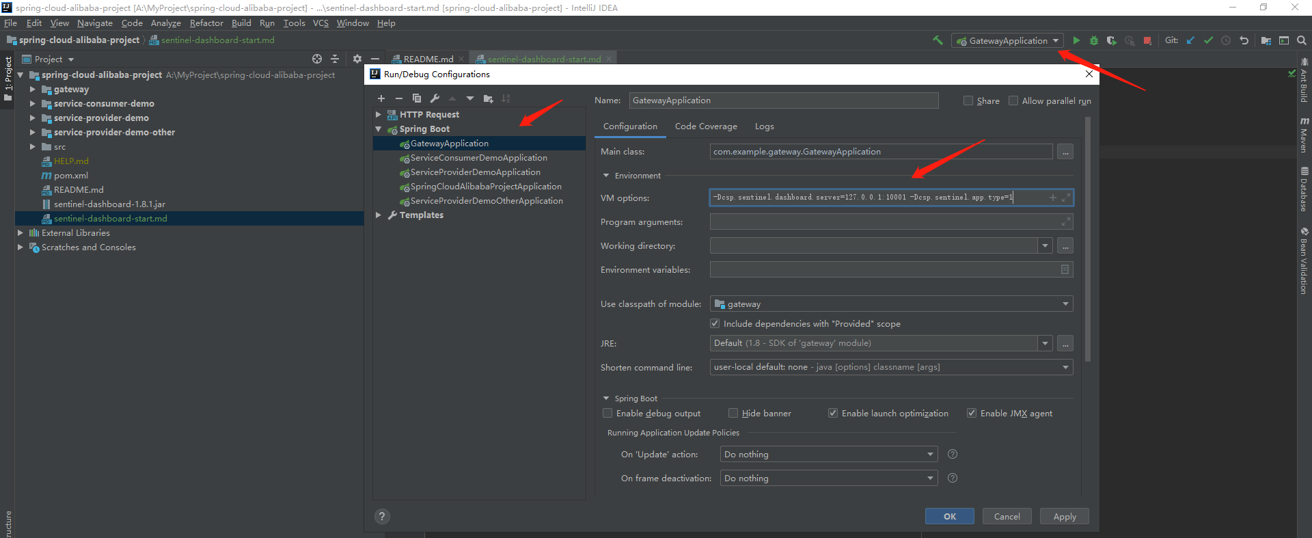Run with Coverage from the main toolbar
Screen dimensions: 1312x538
tap(1112, 40)
